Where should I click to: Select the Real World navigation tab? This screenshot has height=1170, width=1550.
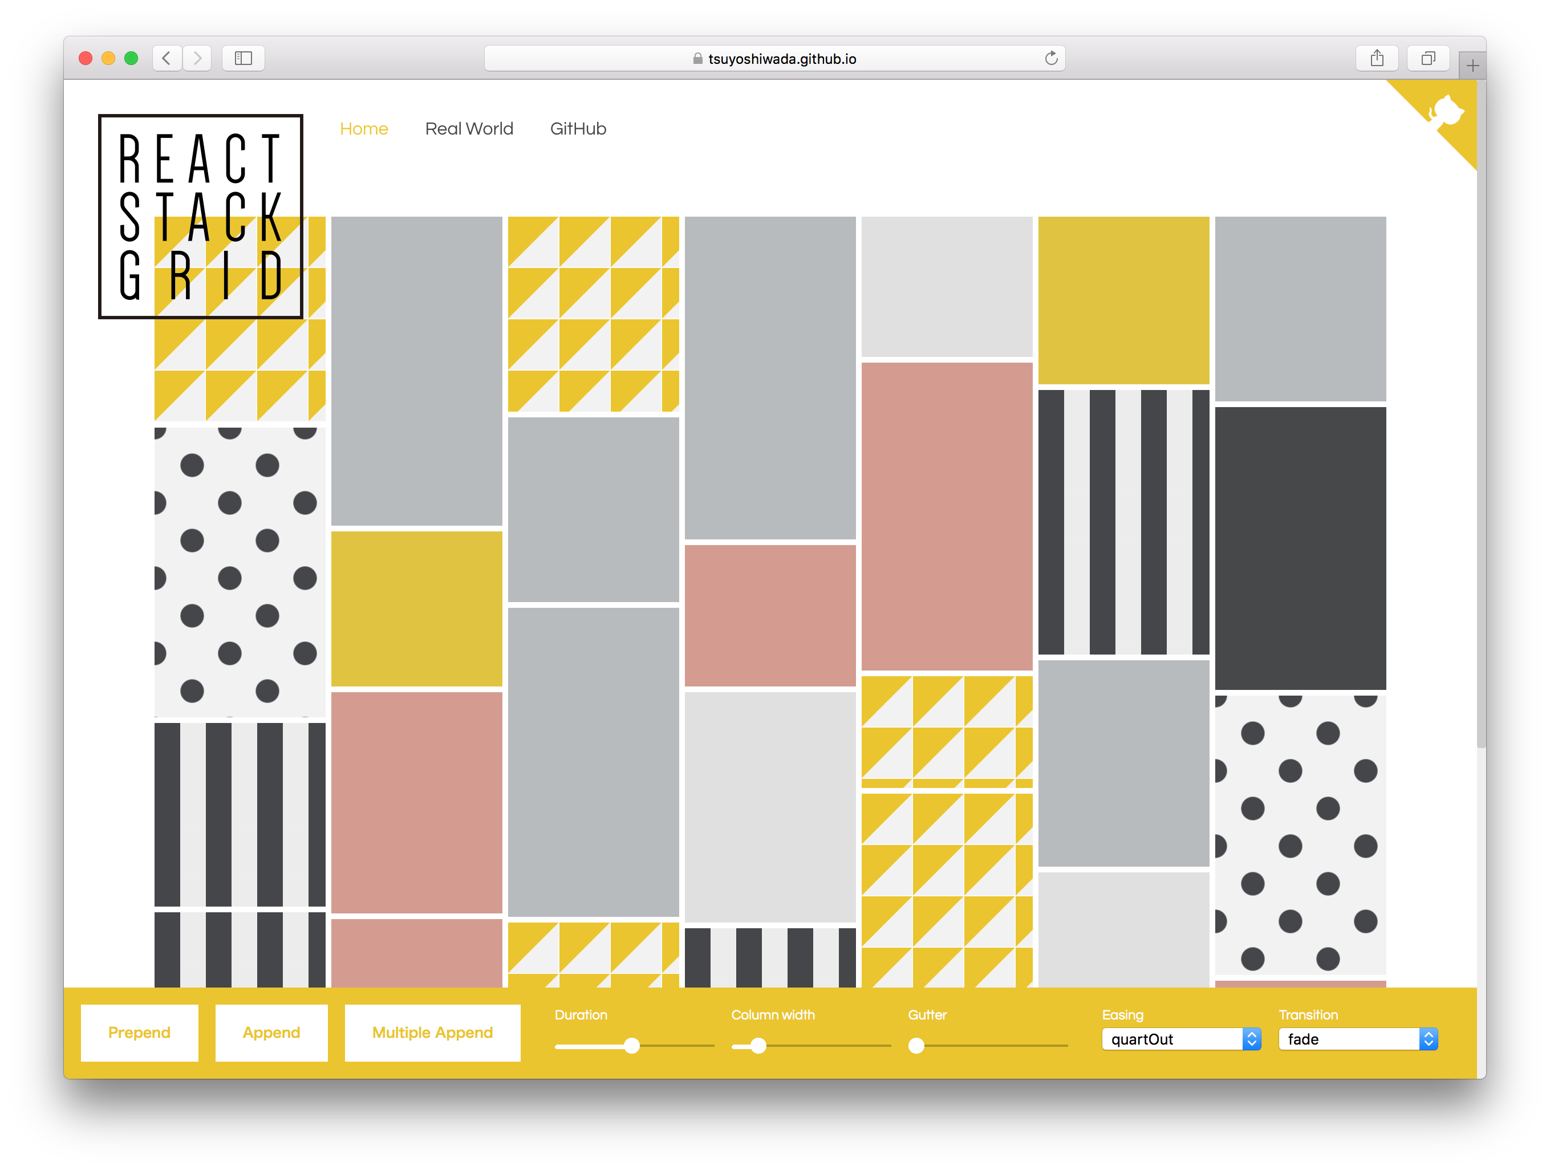pyautogui.click(x=471, y=128)
